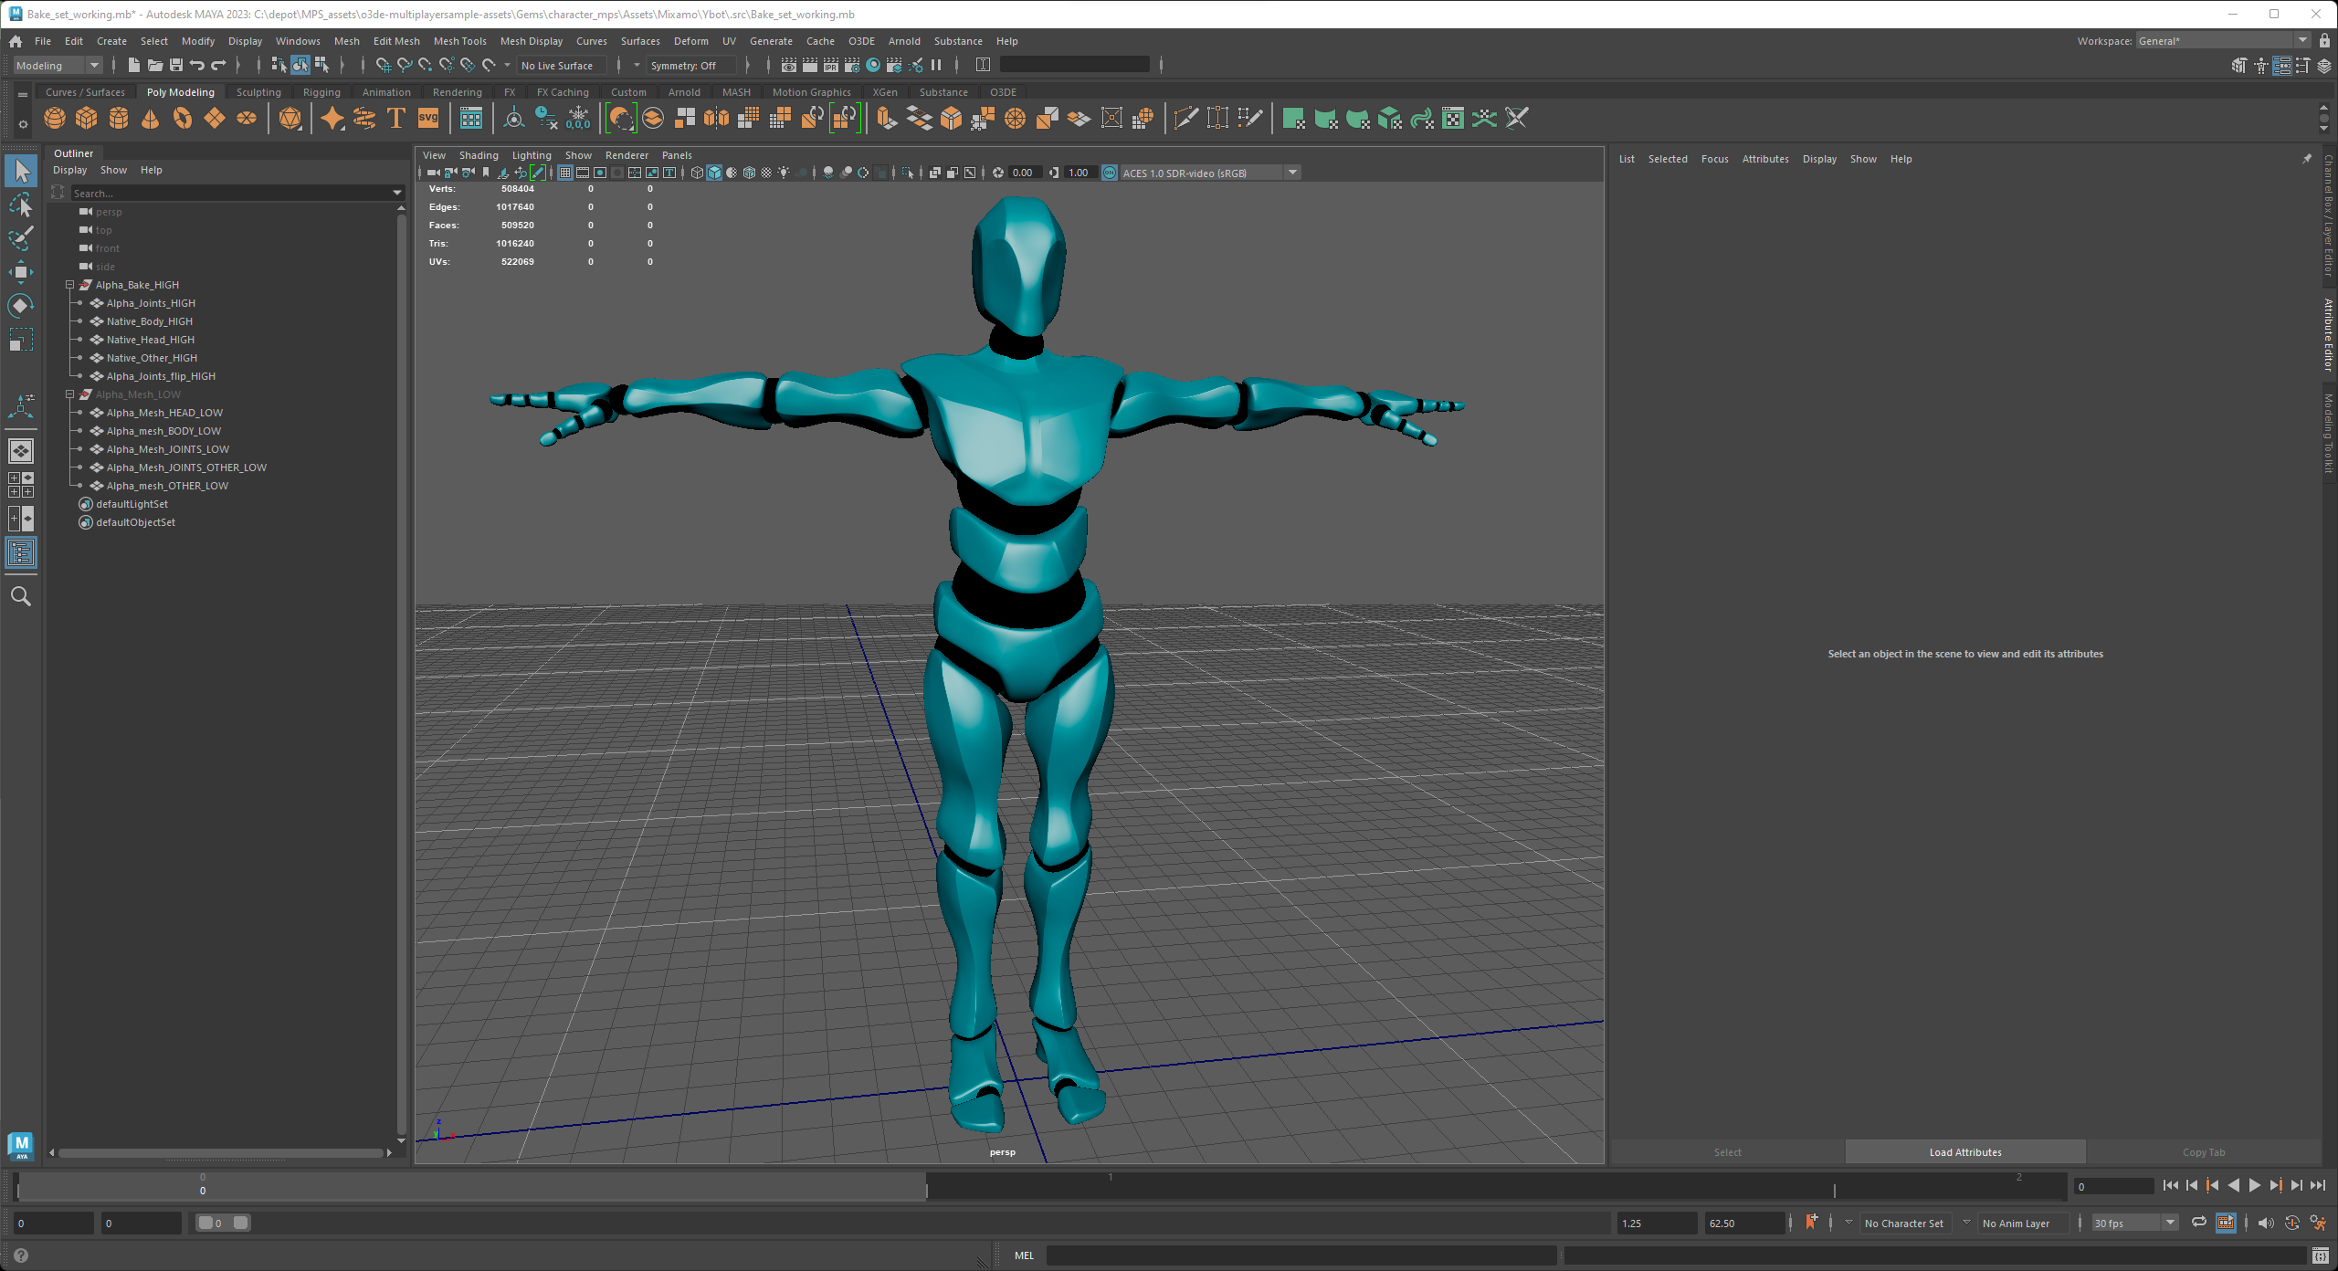Click the Open scene folder icon
Image resolution: width=2338 pixels, height=1271 pixels.
[155, 65]
